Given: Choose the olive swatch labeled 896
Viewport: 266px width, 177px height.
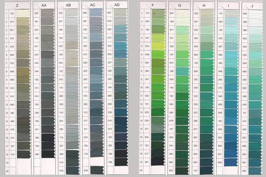Looking at the screenshot, I should (x=23, y=71).
